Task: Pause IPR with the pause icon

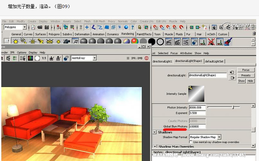Action: (128, 58)
